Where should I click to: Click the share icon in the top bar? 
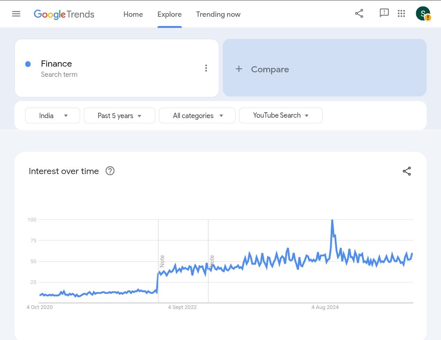click(x=359, y=13)
